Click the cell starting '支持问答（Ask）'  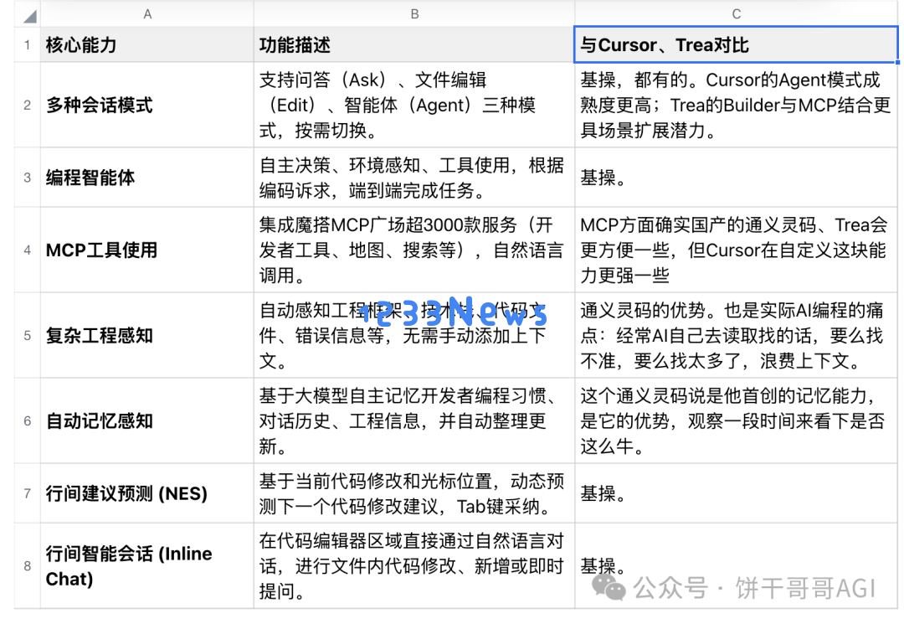pos(414,105)
